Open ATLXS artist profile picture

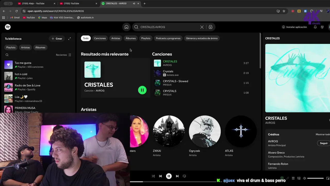point(241,131)
